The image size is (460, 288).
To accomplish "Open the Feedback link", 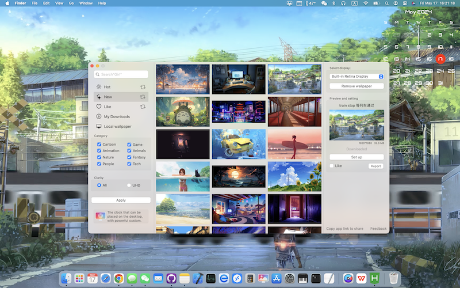I will click(378, 229).
